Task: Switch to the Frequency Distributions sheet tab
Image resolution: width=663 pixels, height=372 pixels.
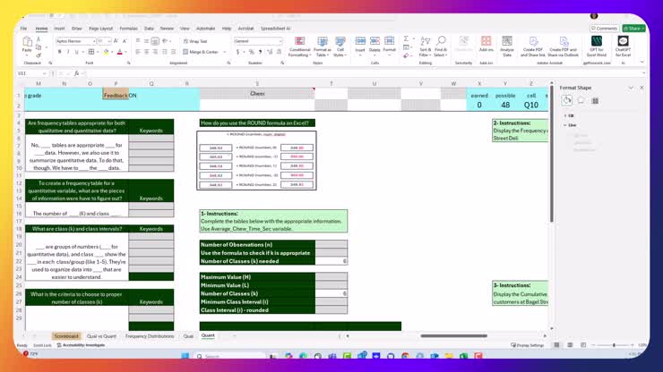Action: [150, 336]
